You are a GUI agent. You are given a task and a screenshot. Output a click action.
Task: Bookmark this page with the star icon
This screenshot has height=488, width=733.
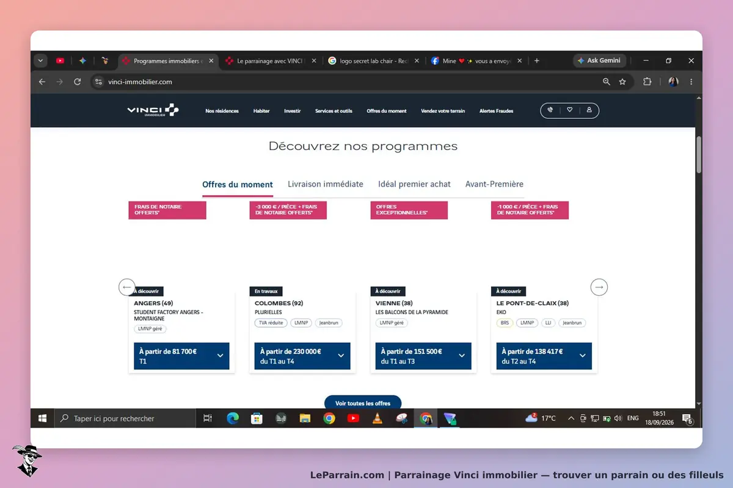622,82
